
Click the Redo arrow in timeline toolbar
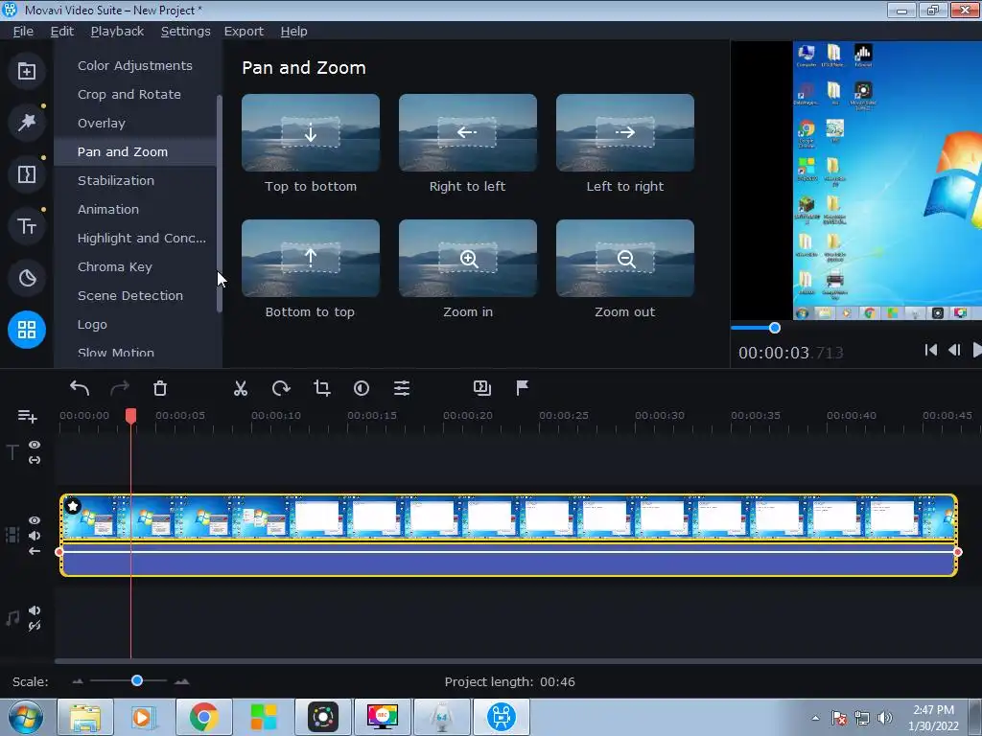120,389
